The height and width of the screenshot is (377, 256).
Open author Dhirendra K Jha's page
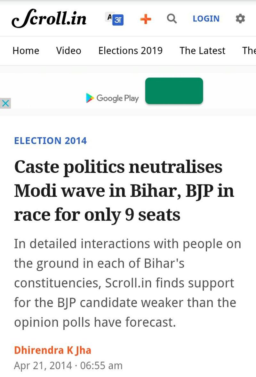(x=53, y=350)
